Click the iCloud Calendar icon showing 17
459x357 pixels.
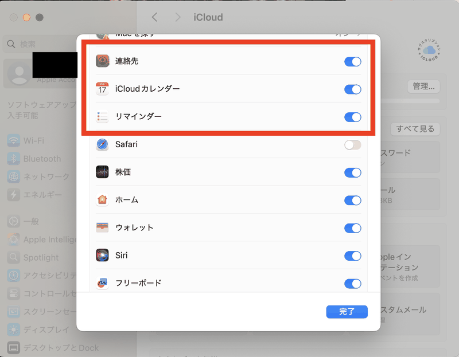(x=103, y=89)
